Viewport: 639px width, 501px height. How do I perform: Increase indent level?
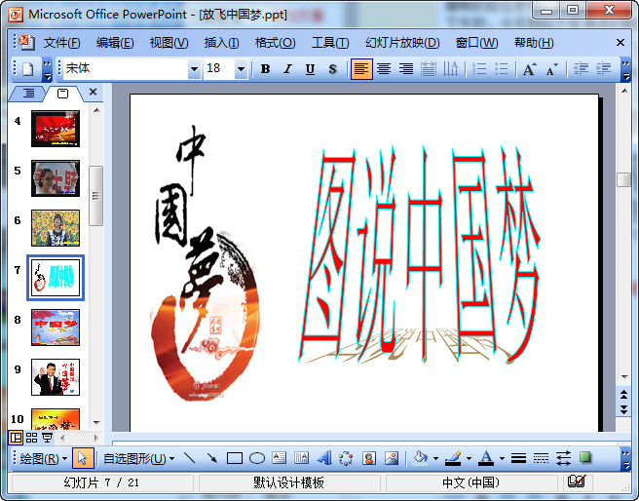click(603, 69)
